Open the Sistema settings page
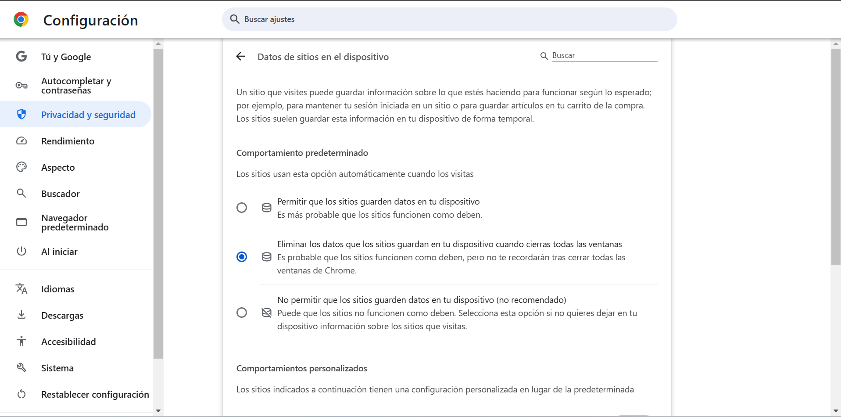The height and width of the screenshot is (417, 841). [57, 368]
